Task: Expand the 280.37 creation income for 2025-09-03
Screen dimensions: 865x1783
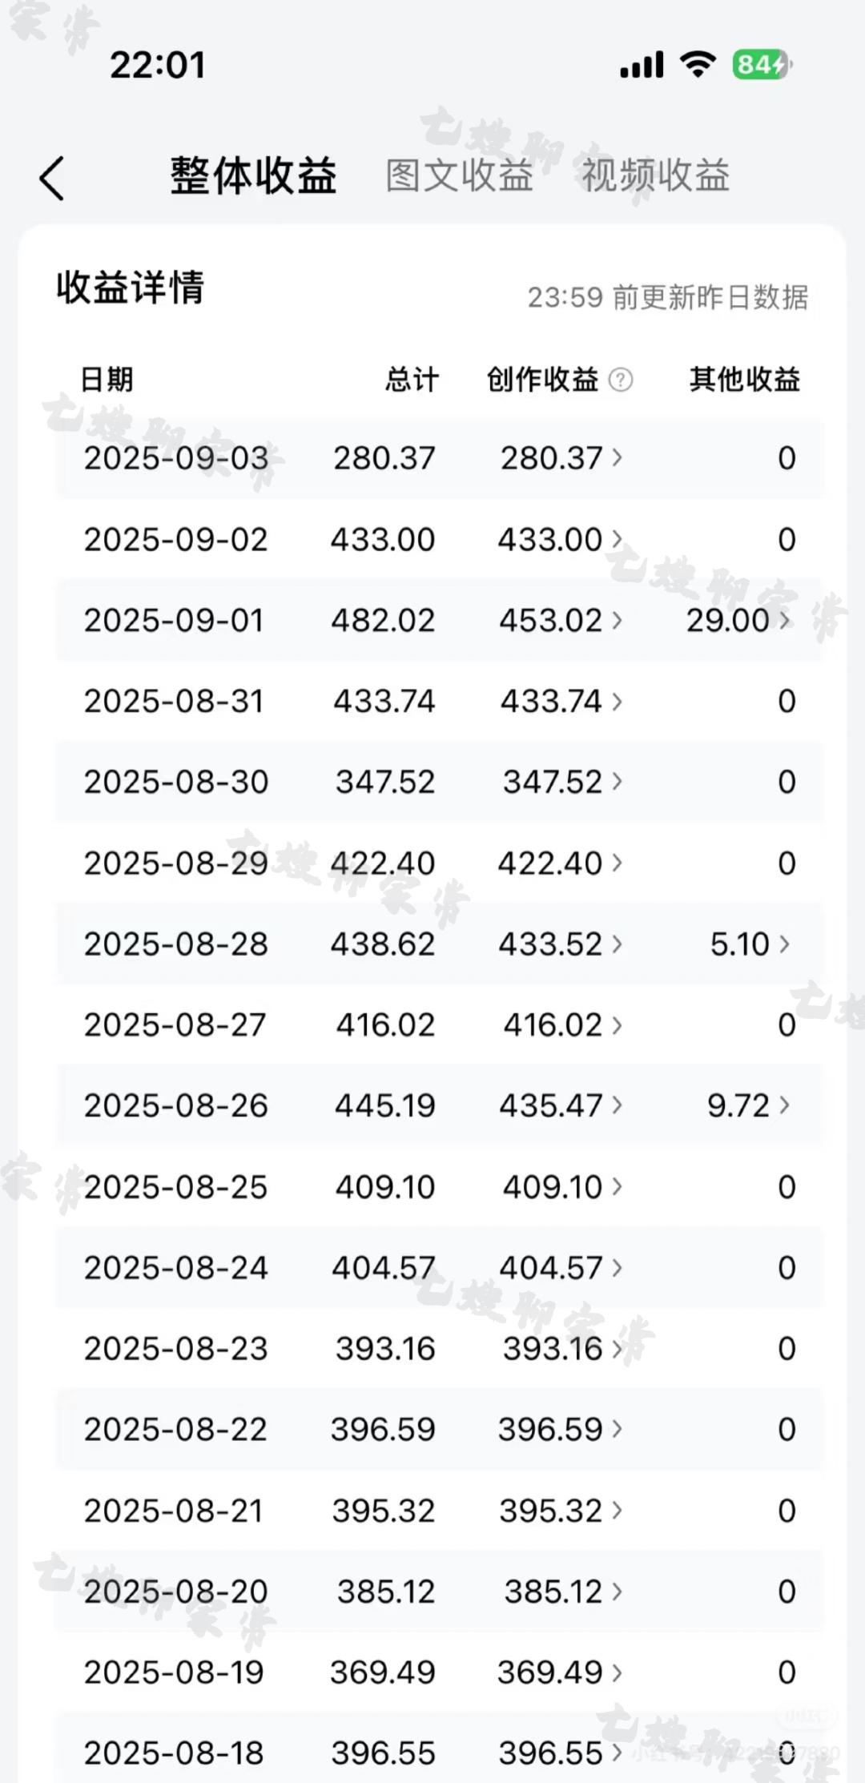Action: click(x=561, y=458)
